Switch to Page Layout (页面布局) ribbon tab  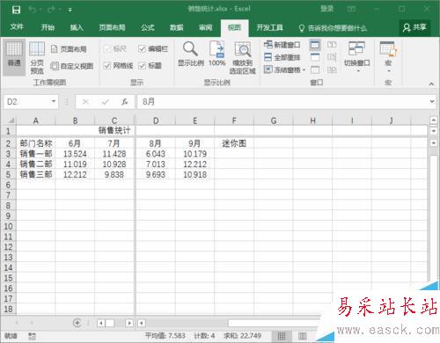pyautogui.click(x=112, y=27)
